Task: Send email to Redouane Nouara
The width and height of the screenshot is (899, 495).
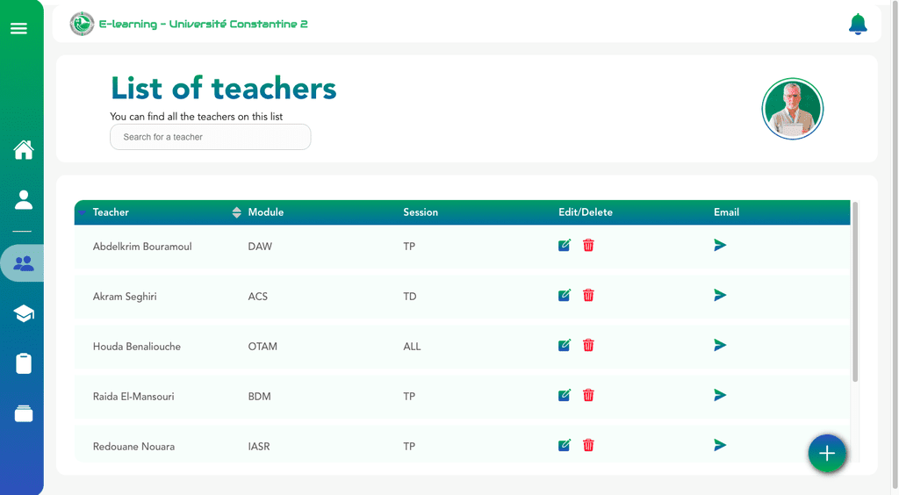Action: click(720, 445)
